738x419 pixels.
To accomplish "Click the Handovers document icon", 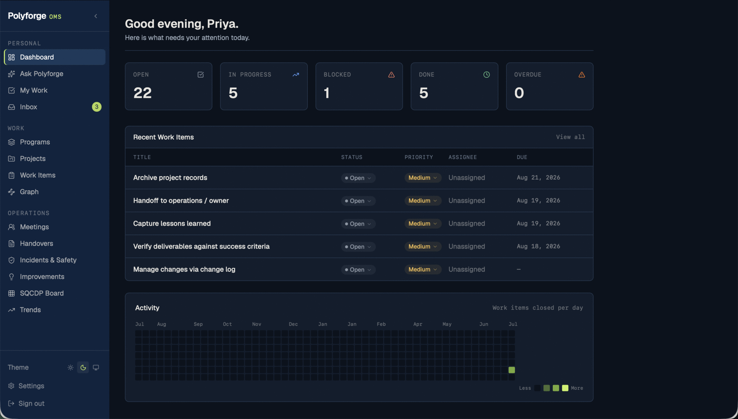I will [x=11, y=243].
